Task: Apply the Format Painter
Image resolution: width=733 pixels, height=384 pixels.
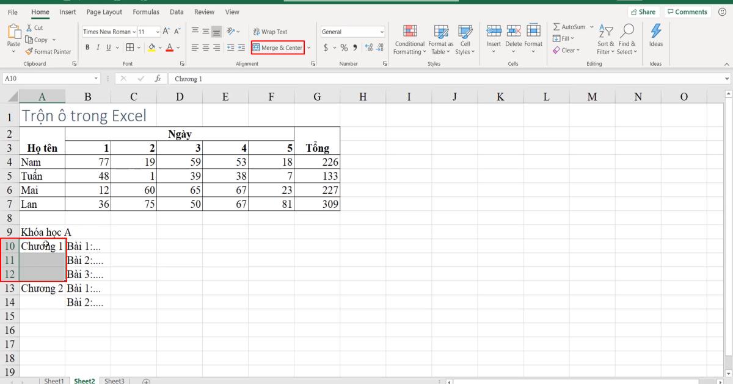Action: [x=49, y=52]
